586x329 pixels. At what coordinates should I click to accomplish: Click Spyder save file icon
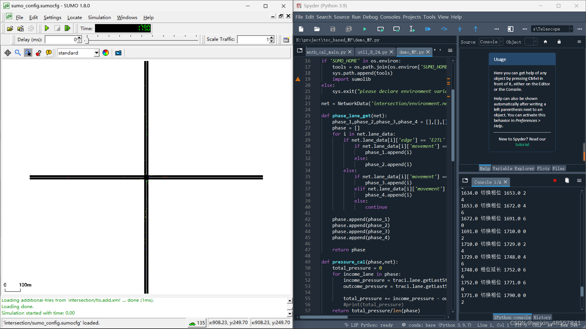(x=333, y=29)
